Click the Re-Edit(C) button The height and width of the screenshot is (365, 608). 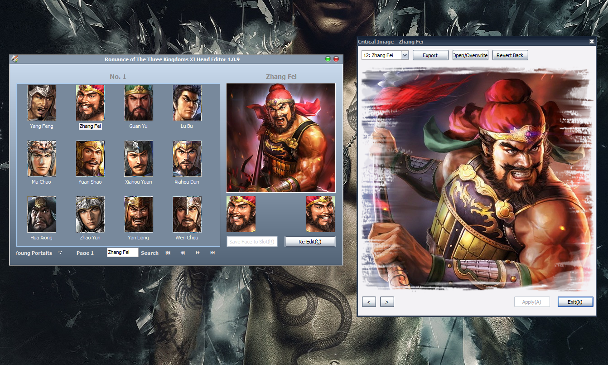click(x=310, y=242)
